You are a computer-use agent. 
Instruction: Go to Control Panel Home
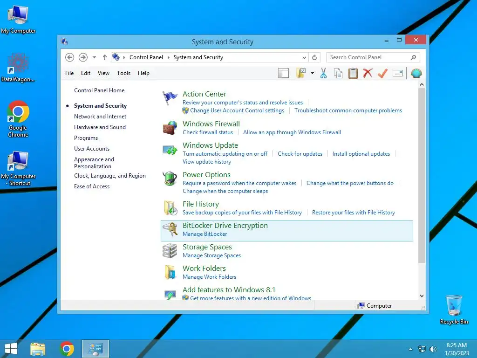click(x=99, y=90)
